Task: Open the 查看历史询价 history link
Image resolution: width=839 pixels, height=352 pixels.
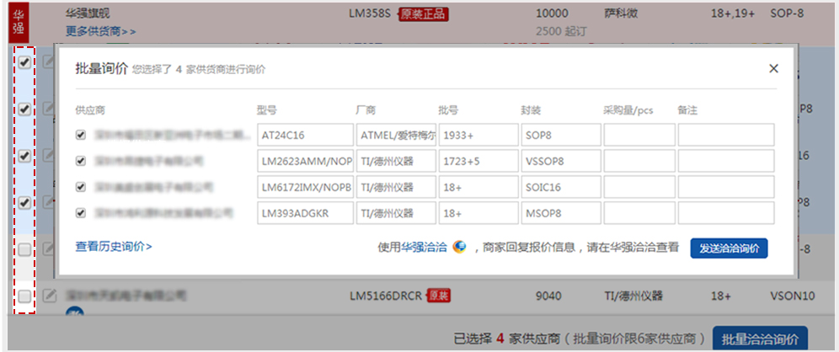Action: pos(114,247)
